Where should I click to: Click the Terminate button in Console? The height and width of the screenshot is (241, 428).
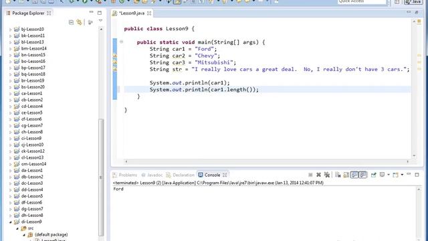310,175
